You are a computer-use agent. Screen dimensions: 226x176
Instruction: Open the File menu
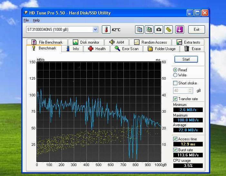pos(26,20)
